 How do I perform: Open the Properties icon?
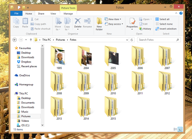pos(132,21)
